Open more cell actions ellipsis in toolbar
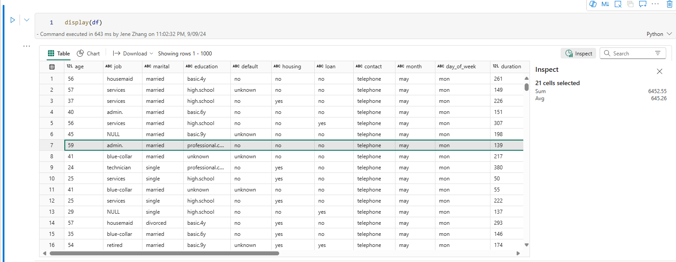The width and height of the screenshot is (676, 262). (x=655, y=4)
